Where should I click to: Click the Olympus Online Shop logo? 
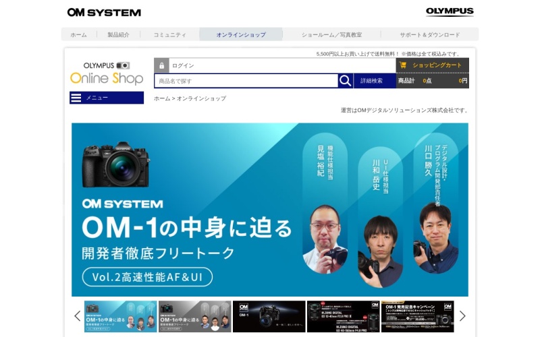(x=107, y=74)
